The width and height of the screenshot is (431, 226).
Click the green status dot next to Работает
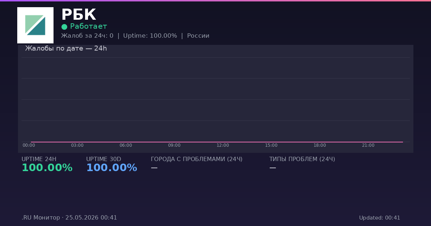[x=64, y=27]
